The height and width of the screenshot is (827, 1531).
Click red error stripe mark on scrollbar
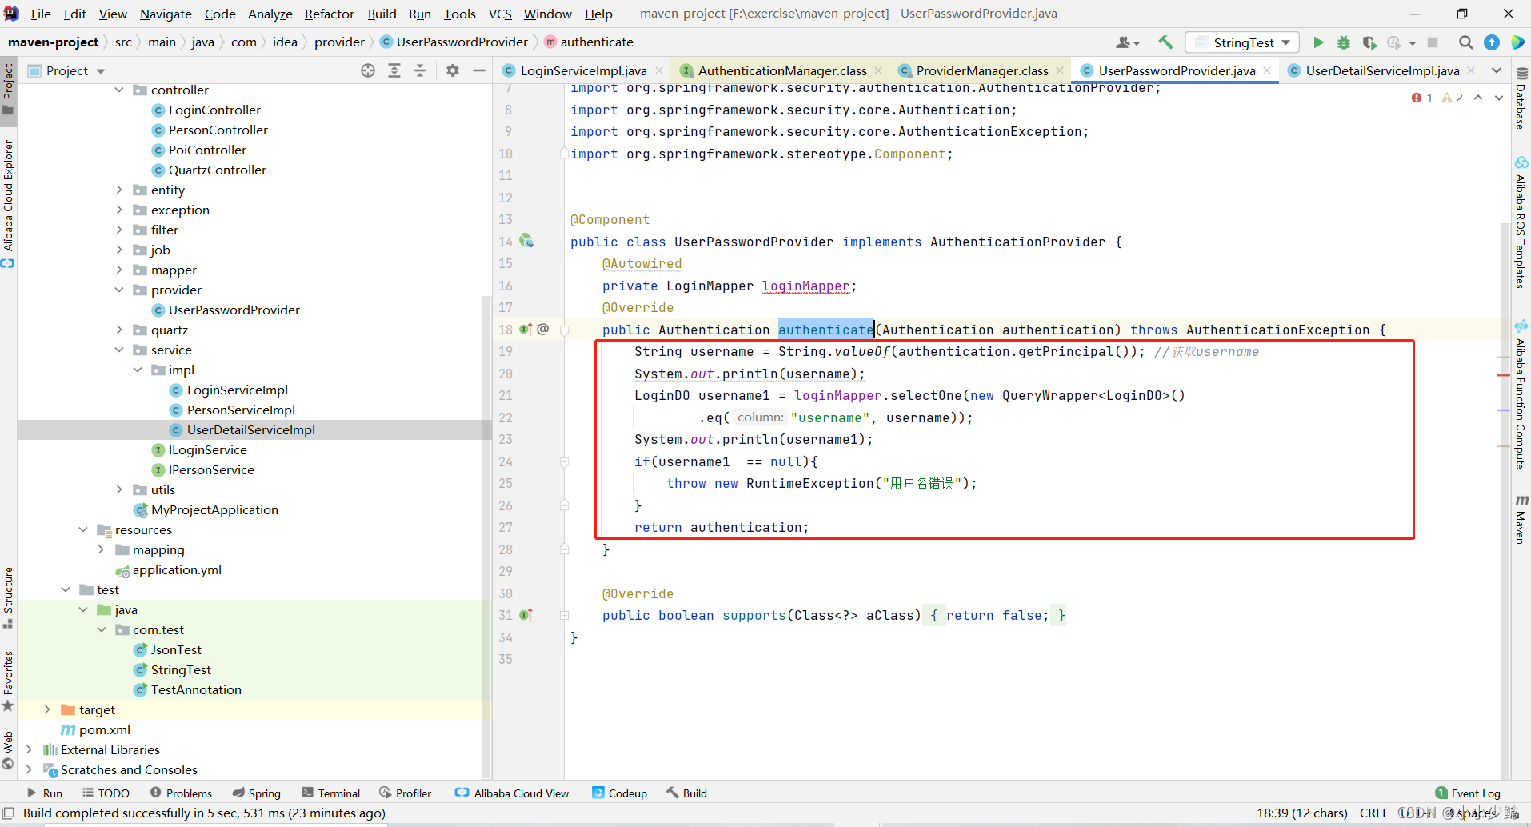pos(1503,374)
